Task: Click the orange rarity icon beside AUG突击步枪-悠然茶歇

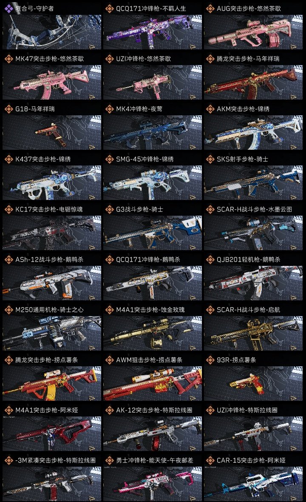Action: point(210,9)
